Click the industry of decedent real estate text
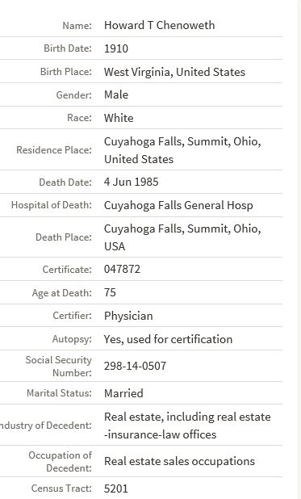 tap(187, 426)
